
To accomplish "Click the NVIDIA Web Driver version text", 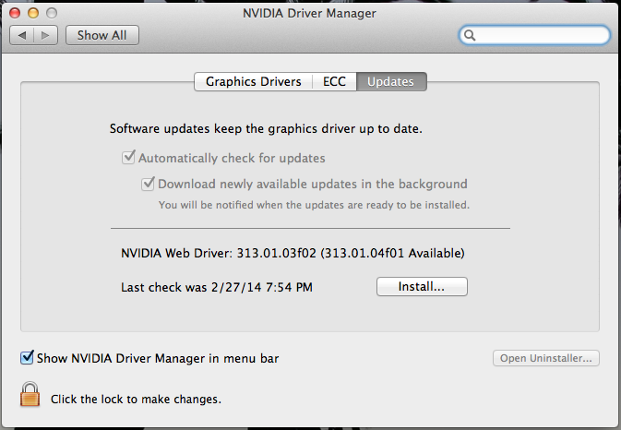I will [x=293, y=252].
